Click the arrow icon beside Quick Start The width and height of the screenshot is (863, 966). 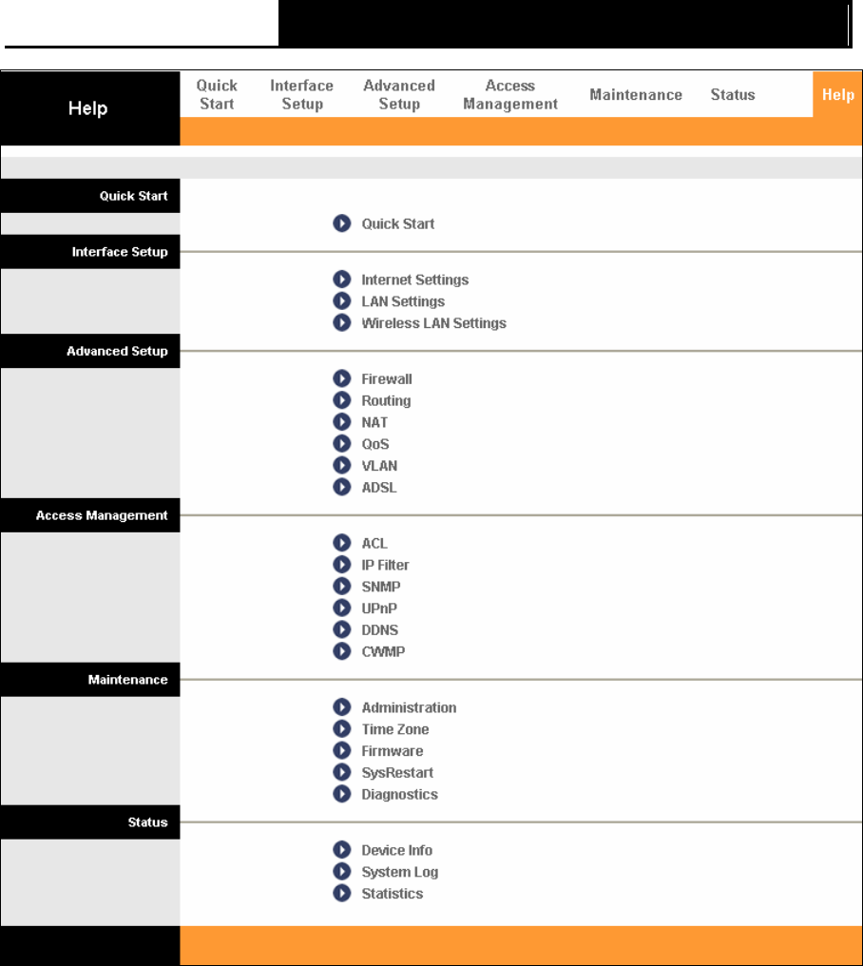coord(342,223)
